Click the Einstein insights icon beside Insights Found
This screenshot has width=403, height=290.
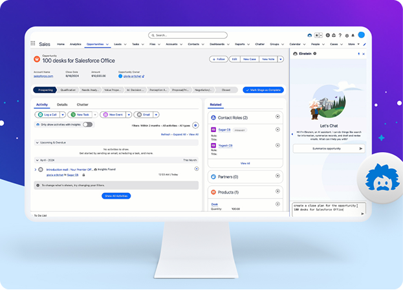click(x=96, y=170)
